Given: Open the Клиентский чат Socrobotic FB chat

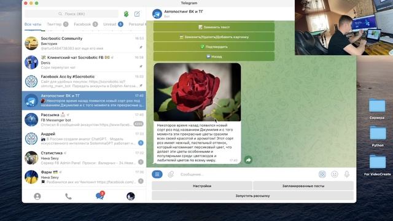Looking at the screenshot, I should click(84, 63).
